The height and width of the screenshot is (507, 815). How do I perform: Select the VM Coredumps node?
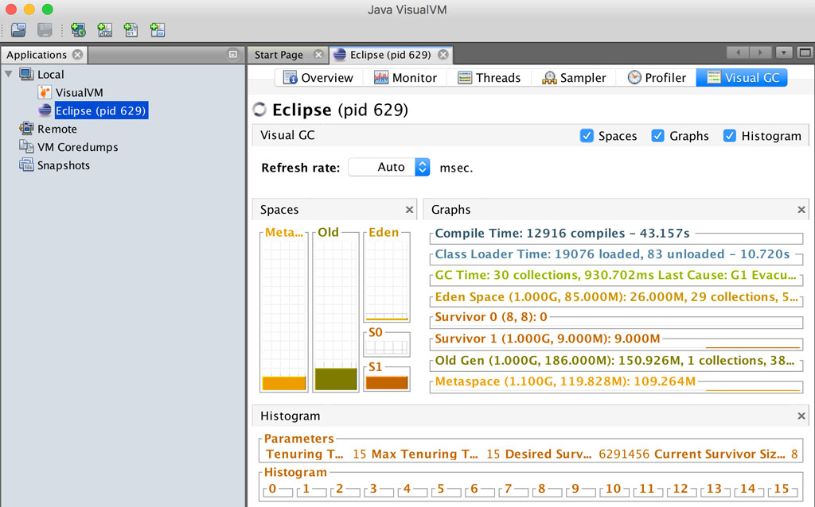pos(77,147)
